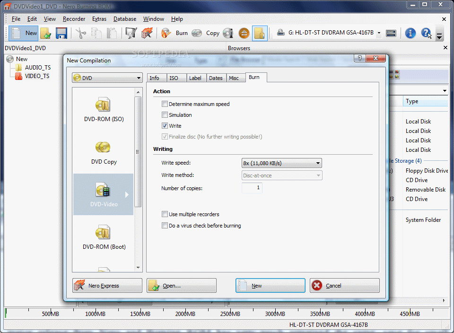Open the browser pane dropdown arrow

(x=445, y=91)
